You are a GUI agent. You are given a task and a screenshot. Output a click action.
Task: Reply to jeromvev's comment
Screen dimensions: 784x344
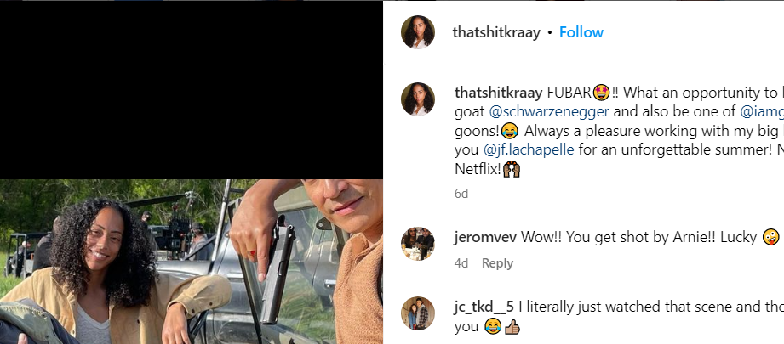point(497,263)
